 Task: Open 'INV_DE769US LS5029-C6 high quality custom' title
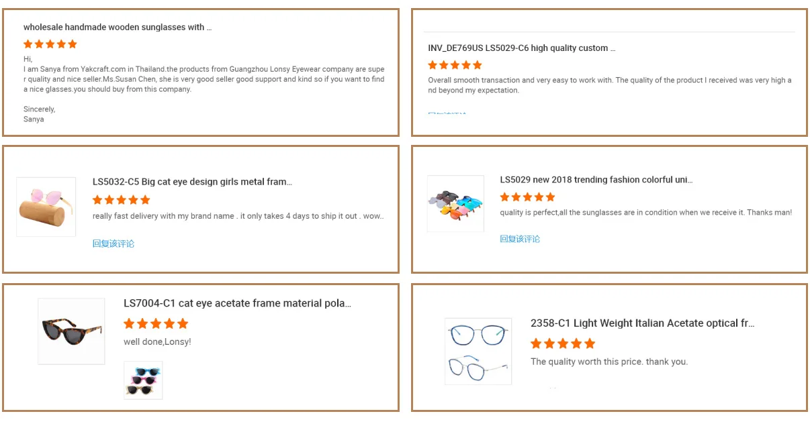(521, 48)
